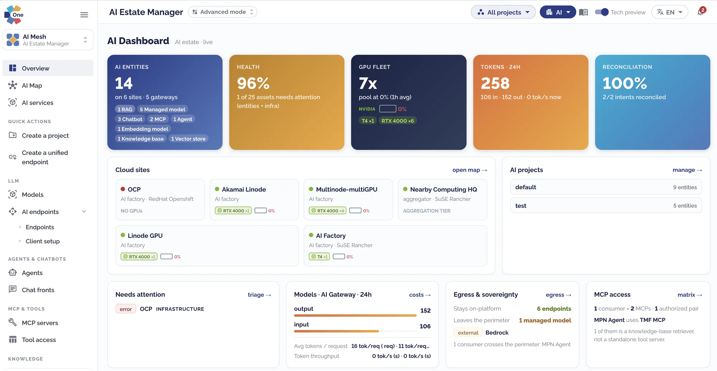Screen dimensions: 717x371
Task: Open documentation book icon in header
Action: pyautogui.click(x=584, y=12)
